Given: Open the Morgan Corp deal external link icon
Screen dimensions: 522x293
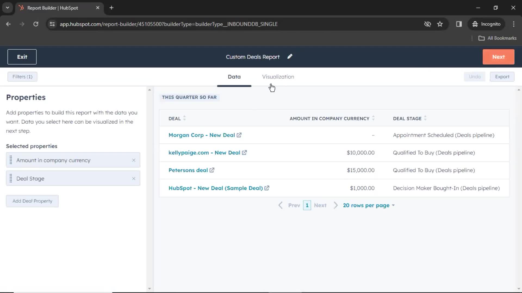Looking at the screenshot, I should (x=239, y=135).
